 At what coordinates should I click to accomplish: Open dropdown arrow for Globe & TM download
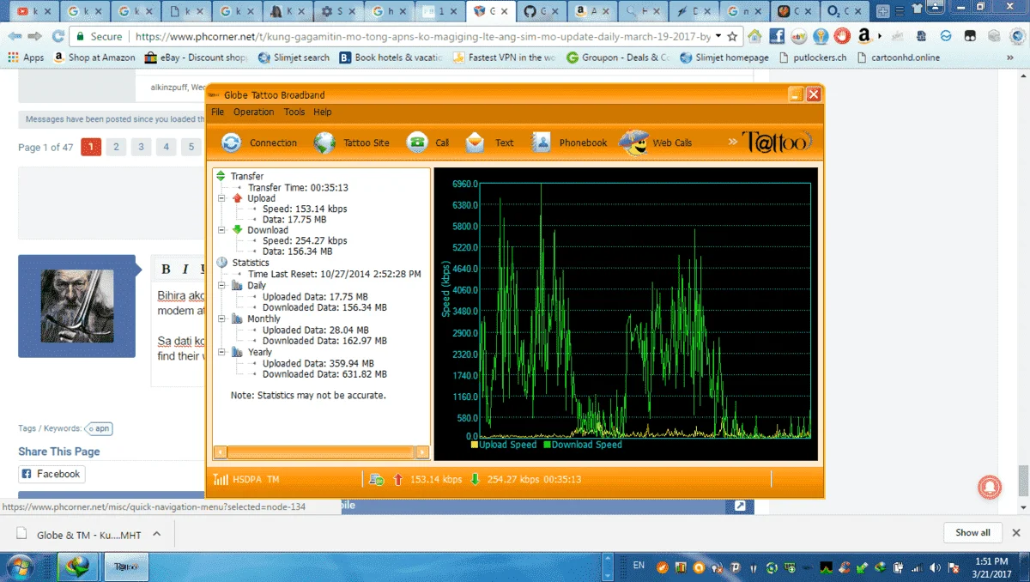[x=156, y=533]
